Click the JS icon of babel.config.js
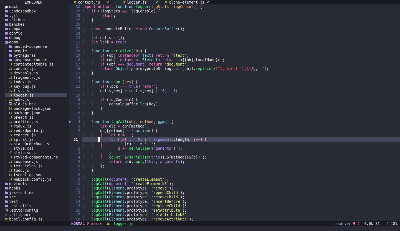Viewport: 400px width, 231px height. pyautogui.click(x=6, y=219)
